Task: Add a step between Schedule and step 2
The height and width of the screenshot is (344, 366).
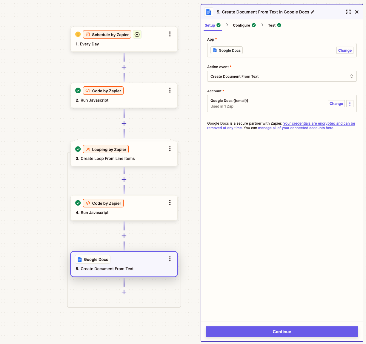Action: tap(124, 67)
